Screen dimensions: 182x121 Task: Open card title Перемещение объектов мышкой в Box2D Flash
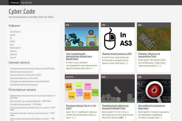pyautogui.click(x=115, y=107)
